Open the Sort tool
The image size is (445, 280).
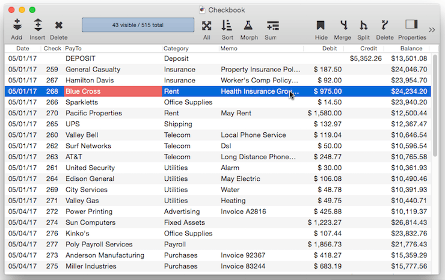[227, 25]
